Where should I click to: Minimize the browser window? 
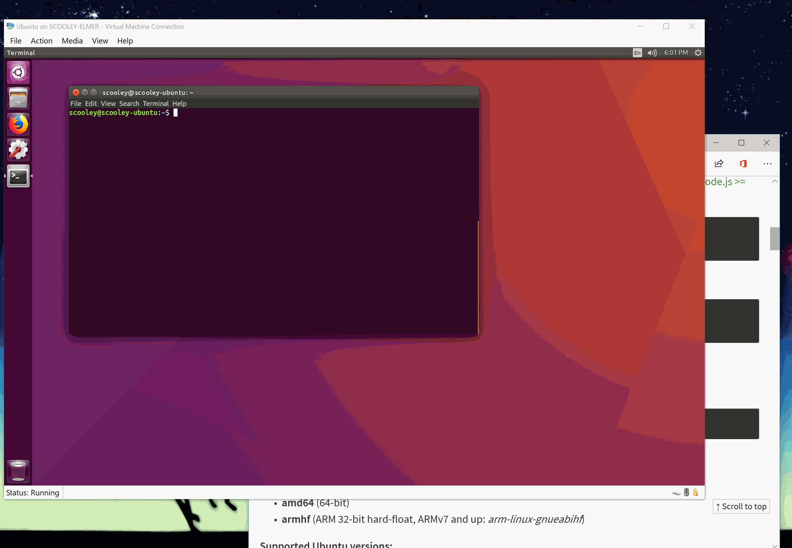coord(716,143)
